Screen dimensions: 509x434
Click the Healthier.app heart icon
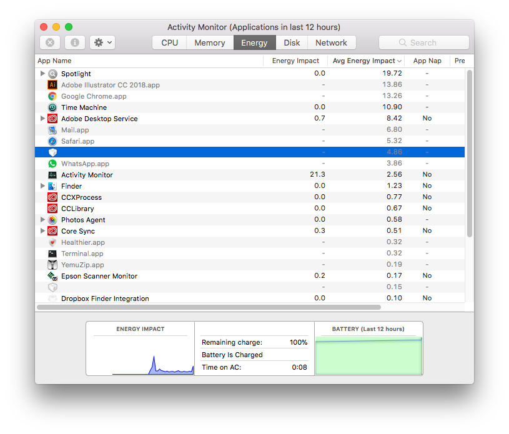pos(52,242)
